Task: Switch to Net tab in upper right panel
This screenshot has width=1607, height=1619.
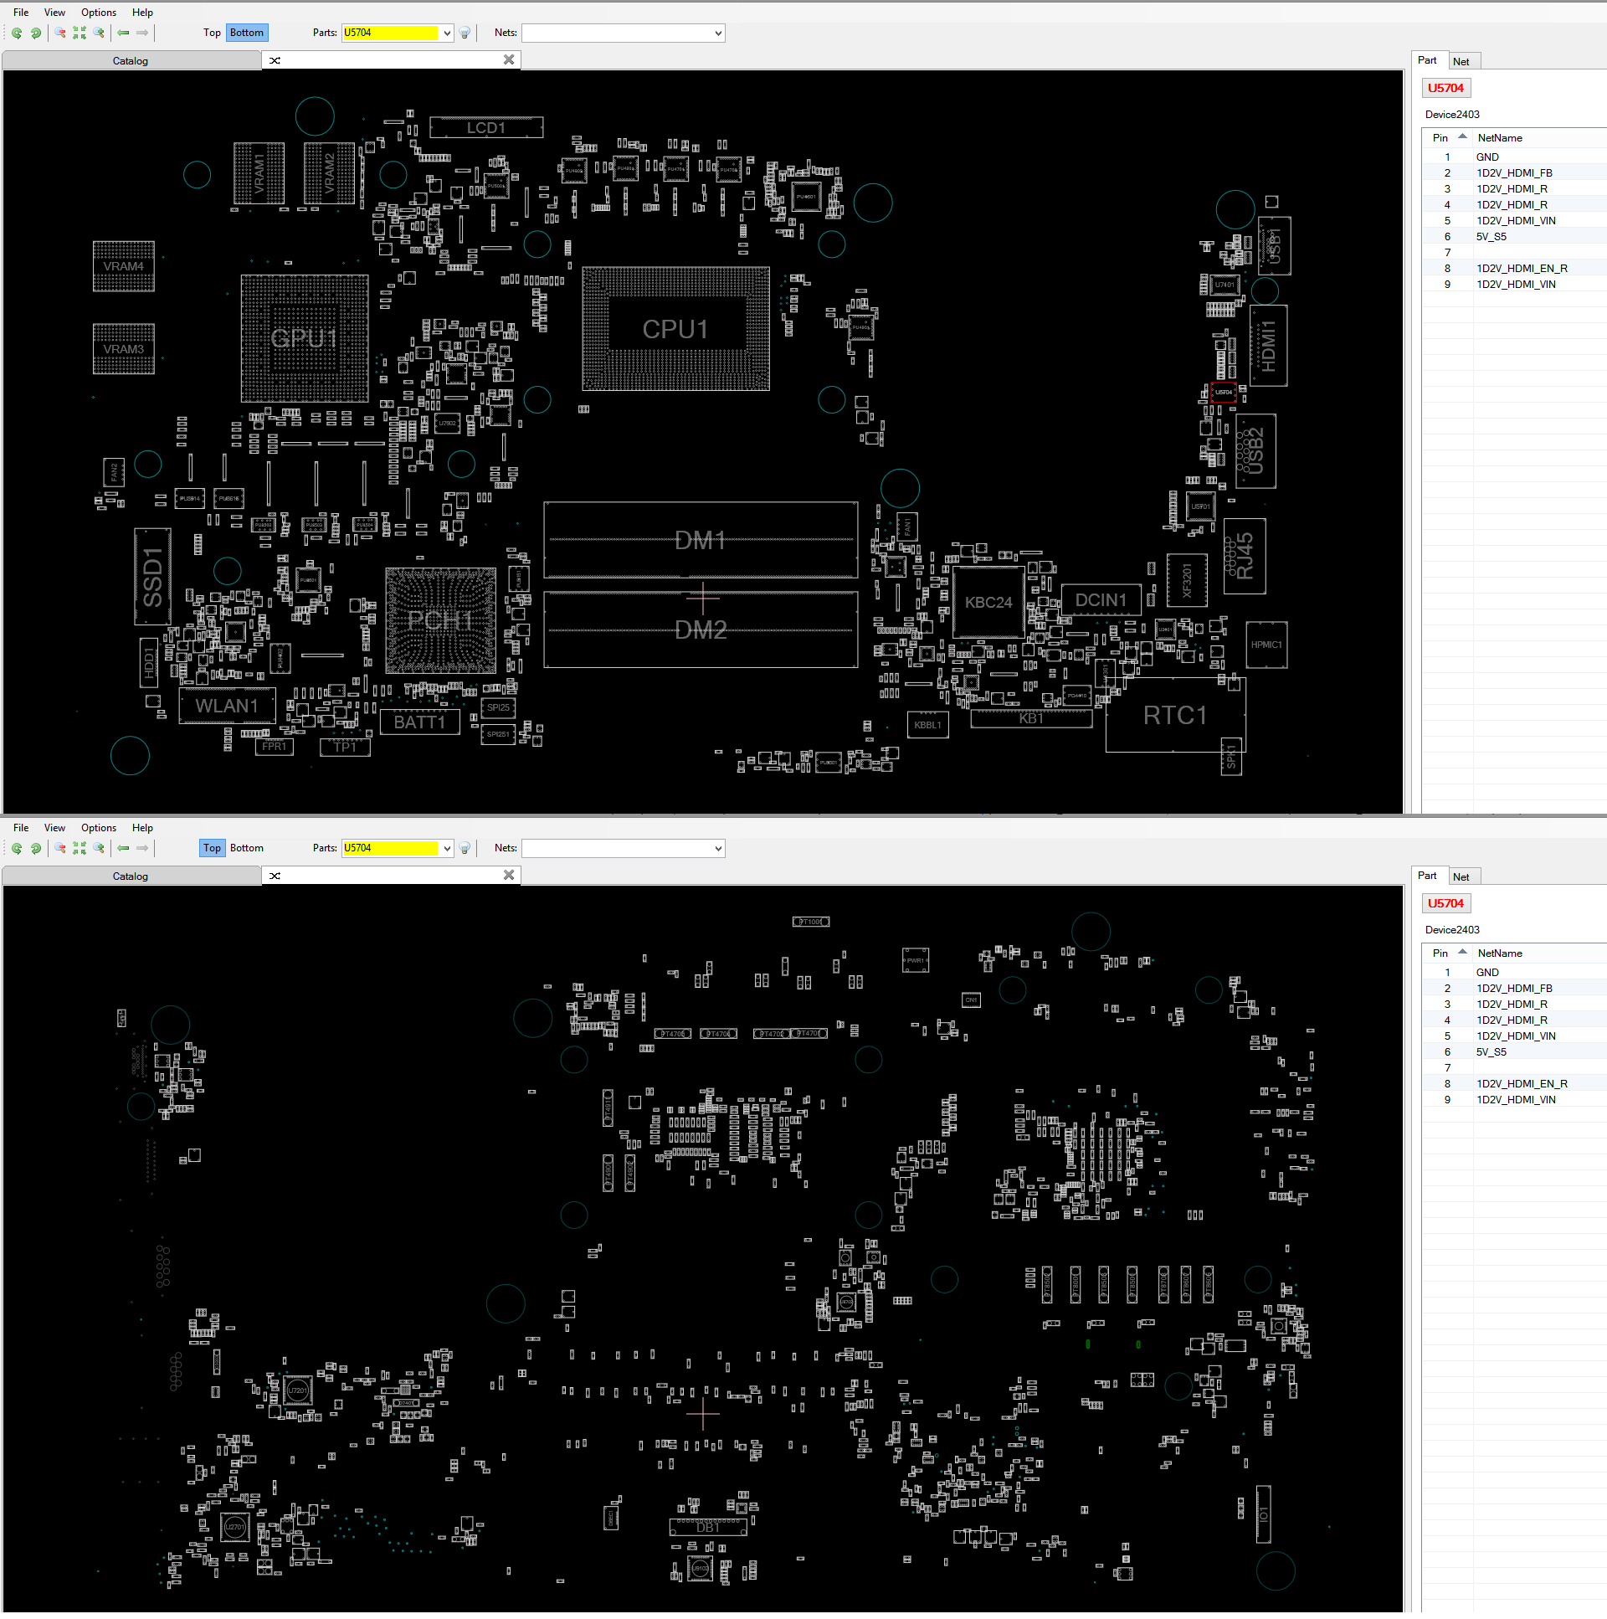Action: (1461, 61)
